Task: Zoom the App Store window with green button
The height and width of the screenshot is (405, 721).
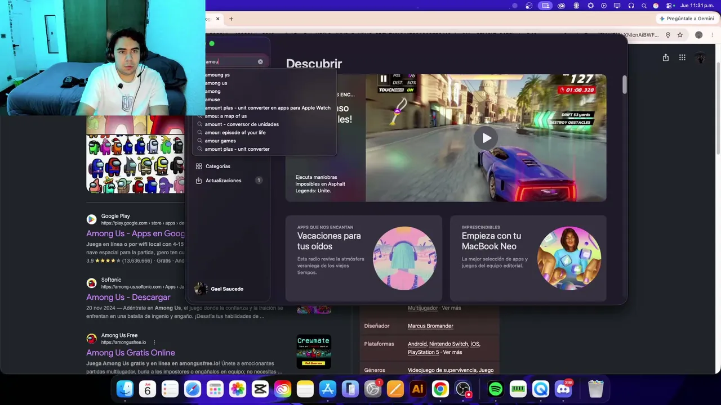Action: tap(212, 43)
